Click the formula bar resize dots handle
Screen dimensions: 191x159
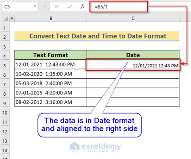tap(44, 6)
